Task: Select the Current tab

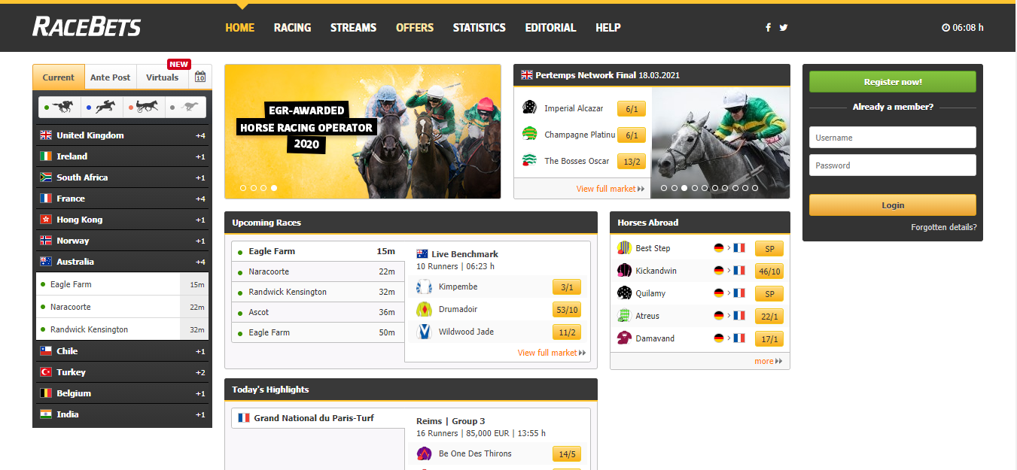Action: coord(59,77)
